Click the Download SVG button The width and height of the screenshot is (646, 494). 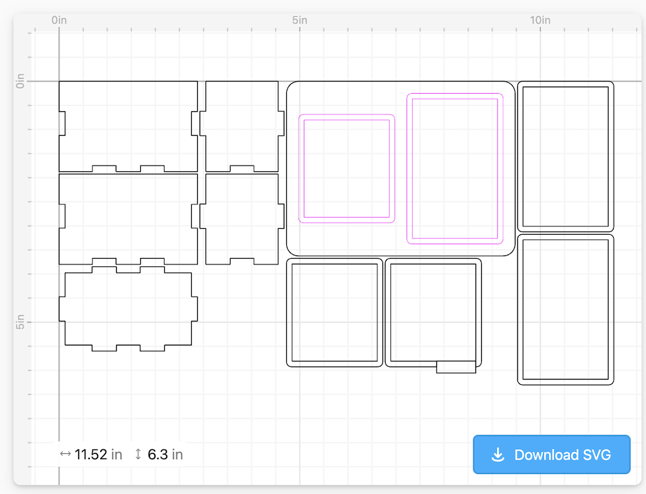551,455
